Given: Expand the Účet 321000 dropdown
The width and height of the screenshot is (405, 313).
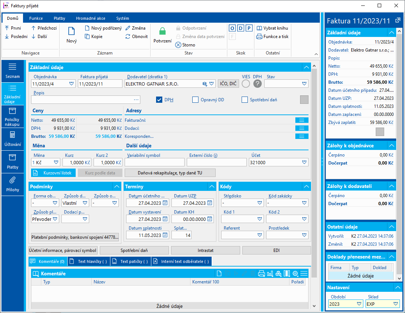Looking at the screenshot, I should pos(304,162).
